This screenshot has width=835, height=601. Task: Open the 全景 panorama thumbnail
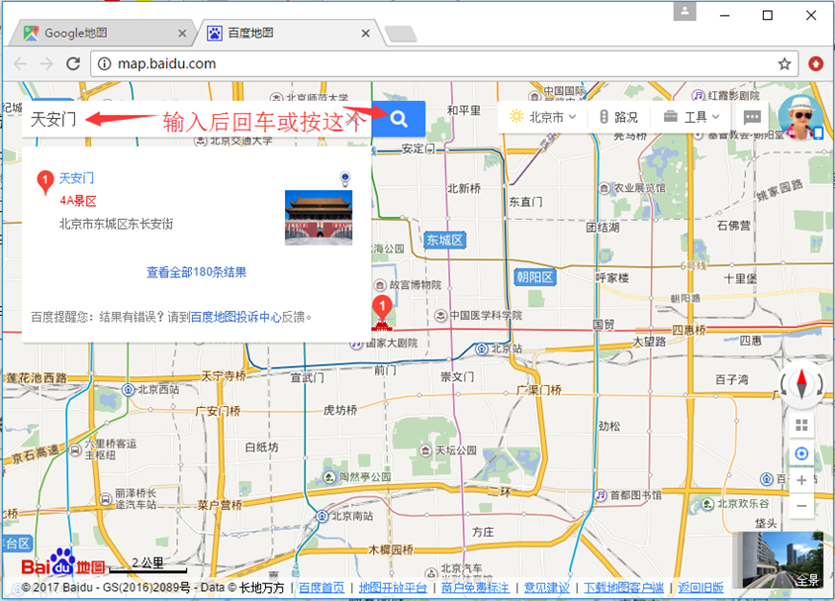pos(778,559)
